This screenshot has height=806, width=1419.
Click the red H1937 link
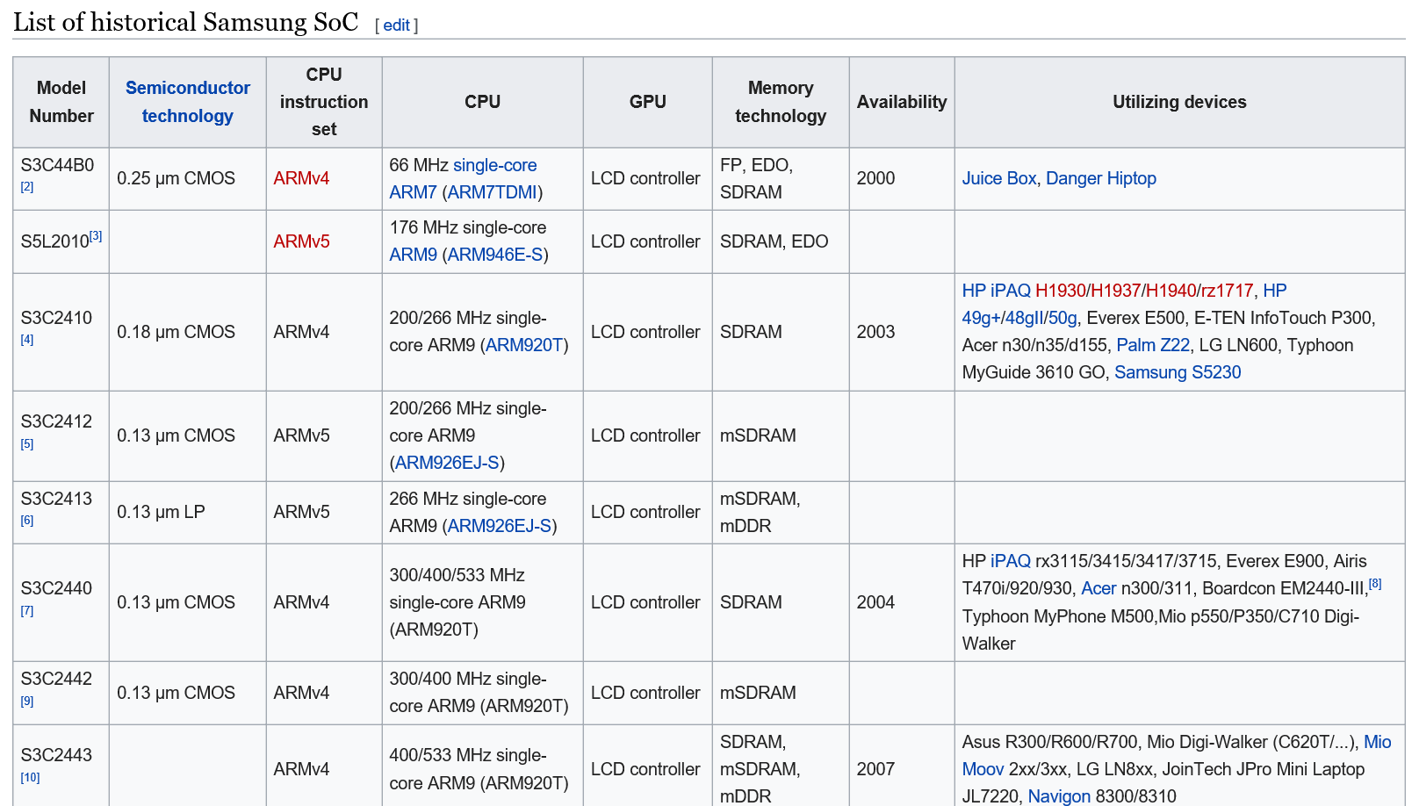pyautogui.click(x=1116, y=291)
